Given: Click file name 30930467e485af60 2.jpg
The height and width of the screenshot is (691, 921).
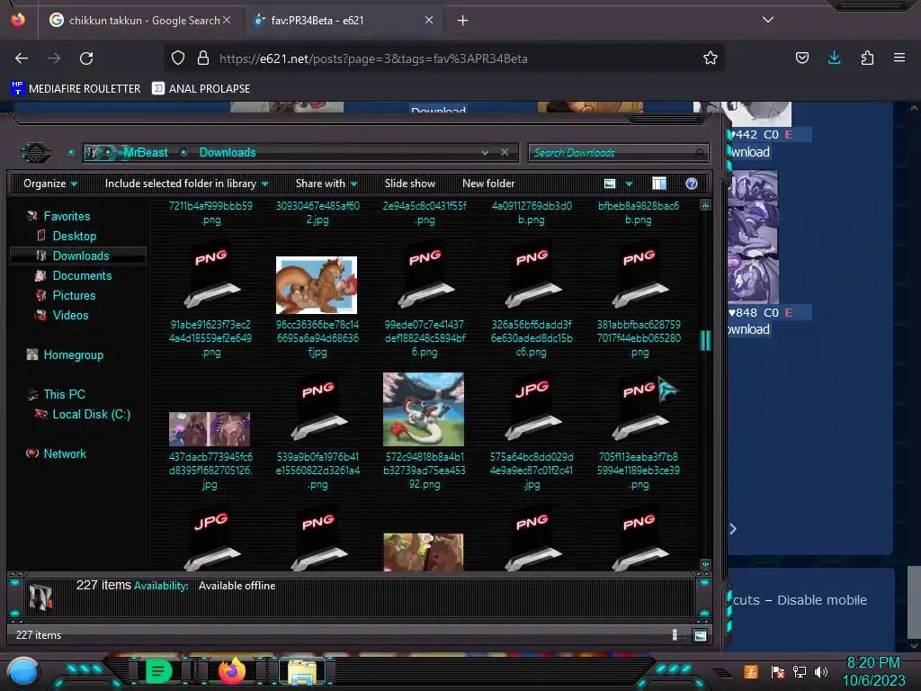Looking at the screenshot, I should tap(317, 212).
